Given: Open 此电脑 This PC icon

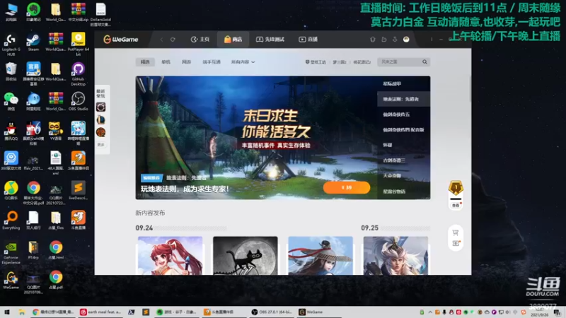Looking at the screenshot, I should 11,12.
